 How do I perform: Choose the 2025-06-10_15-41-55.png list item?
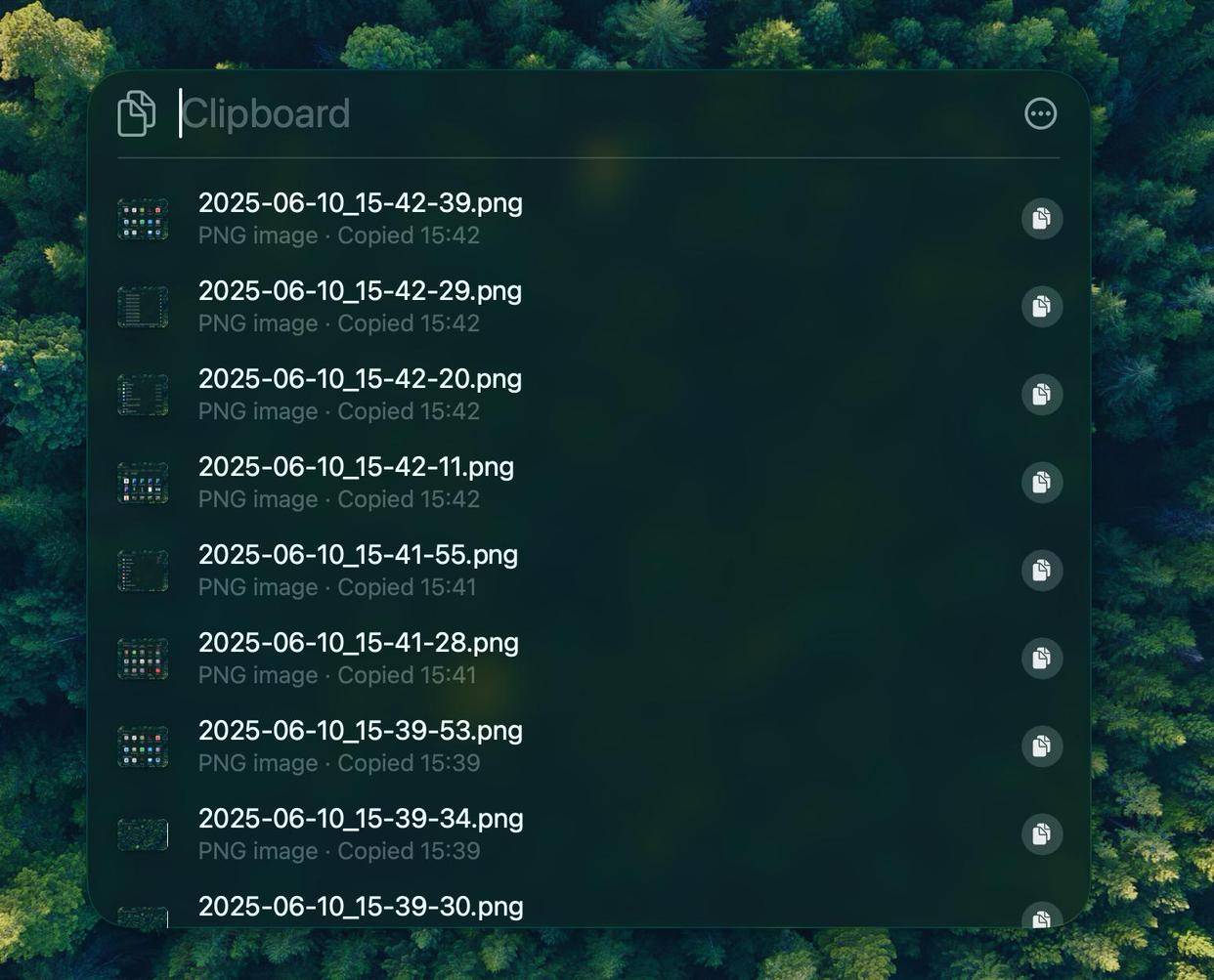588,571
